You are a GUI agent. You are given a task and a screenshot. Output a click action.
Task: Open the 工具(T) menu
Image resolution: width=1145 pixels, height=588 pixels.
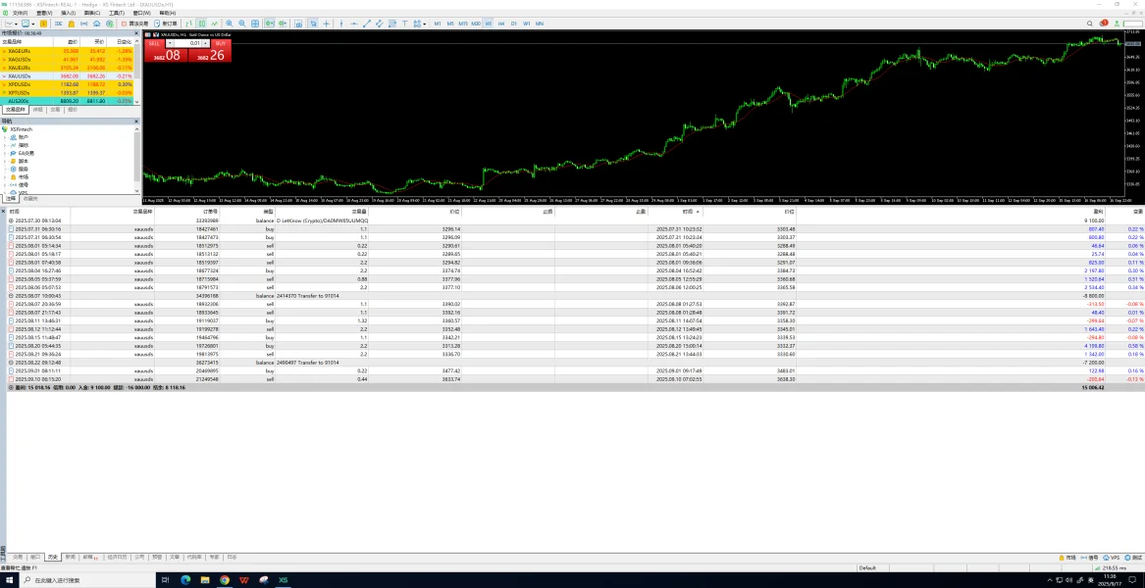click(x=117, y=13)
